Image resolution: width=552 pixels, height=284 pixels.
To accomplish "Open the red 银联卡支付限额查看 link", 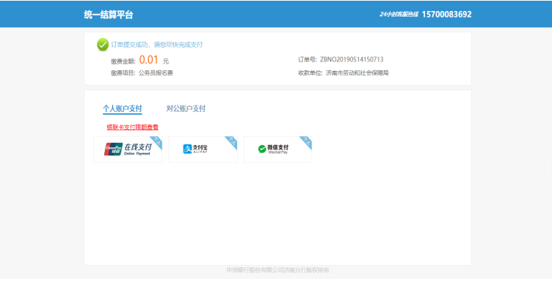I will click(133, 127).
